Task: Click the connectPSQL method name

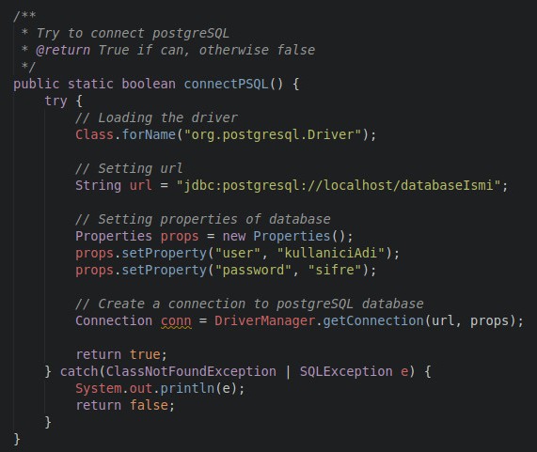Action: click(x=227, y=84)
